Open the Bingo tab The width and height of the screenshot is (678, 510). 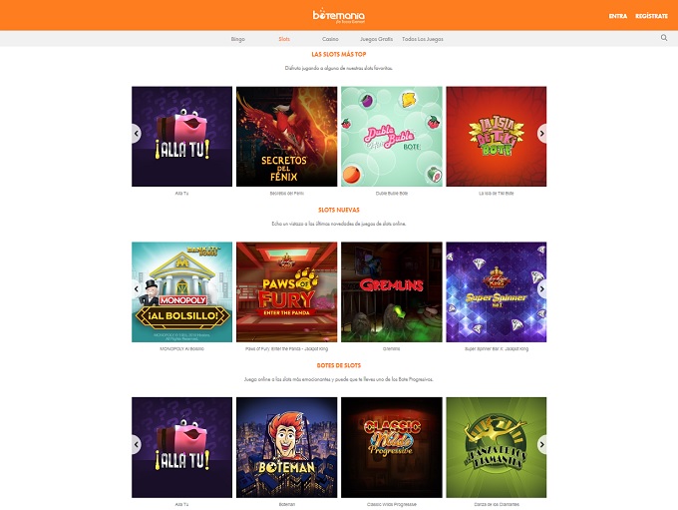238,39
